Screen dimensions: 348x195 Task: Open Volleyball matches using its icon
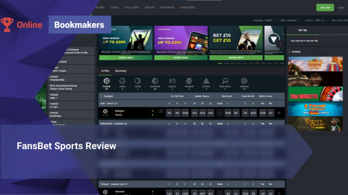[244, 82]
